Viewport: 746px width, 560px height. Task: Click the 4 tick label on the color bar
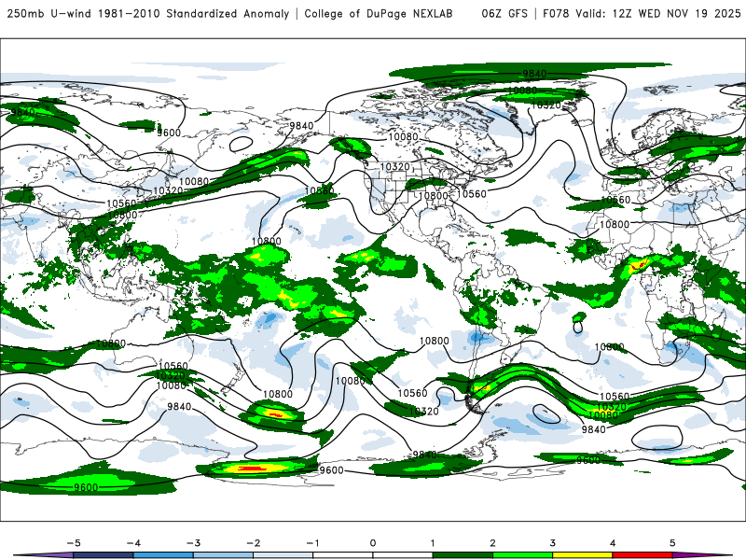coord(613,543)
